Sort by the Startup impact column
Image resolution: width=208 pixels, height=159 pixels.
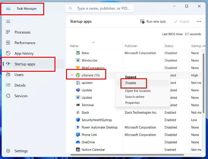198,46
